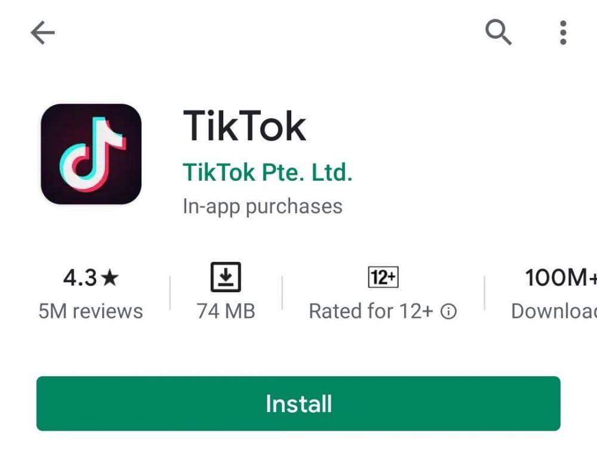Click the 4.3 rating value
The width and height of the screenshot is (597, 458).
coord(80,278)
